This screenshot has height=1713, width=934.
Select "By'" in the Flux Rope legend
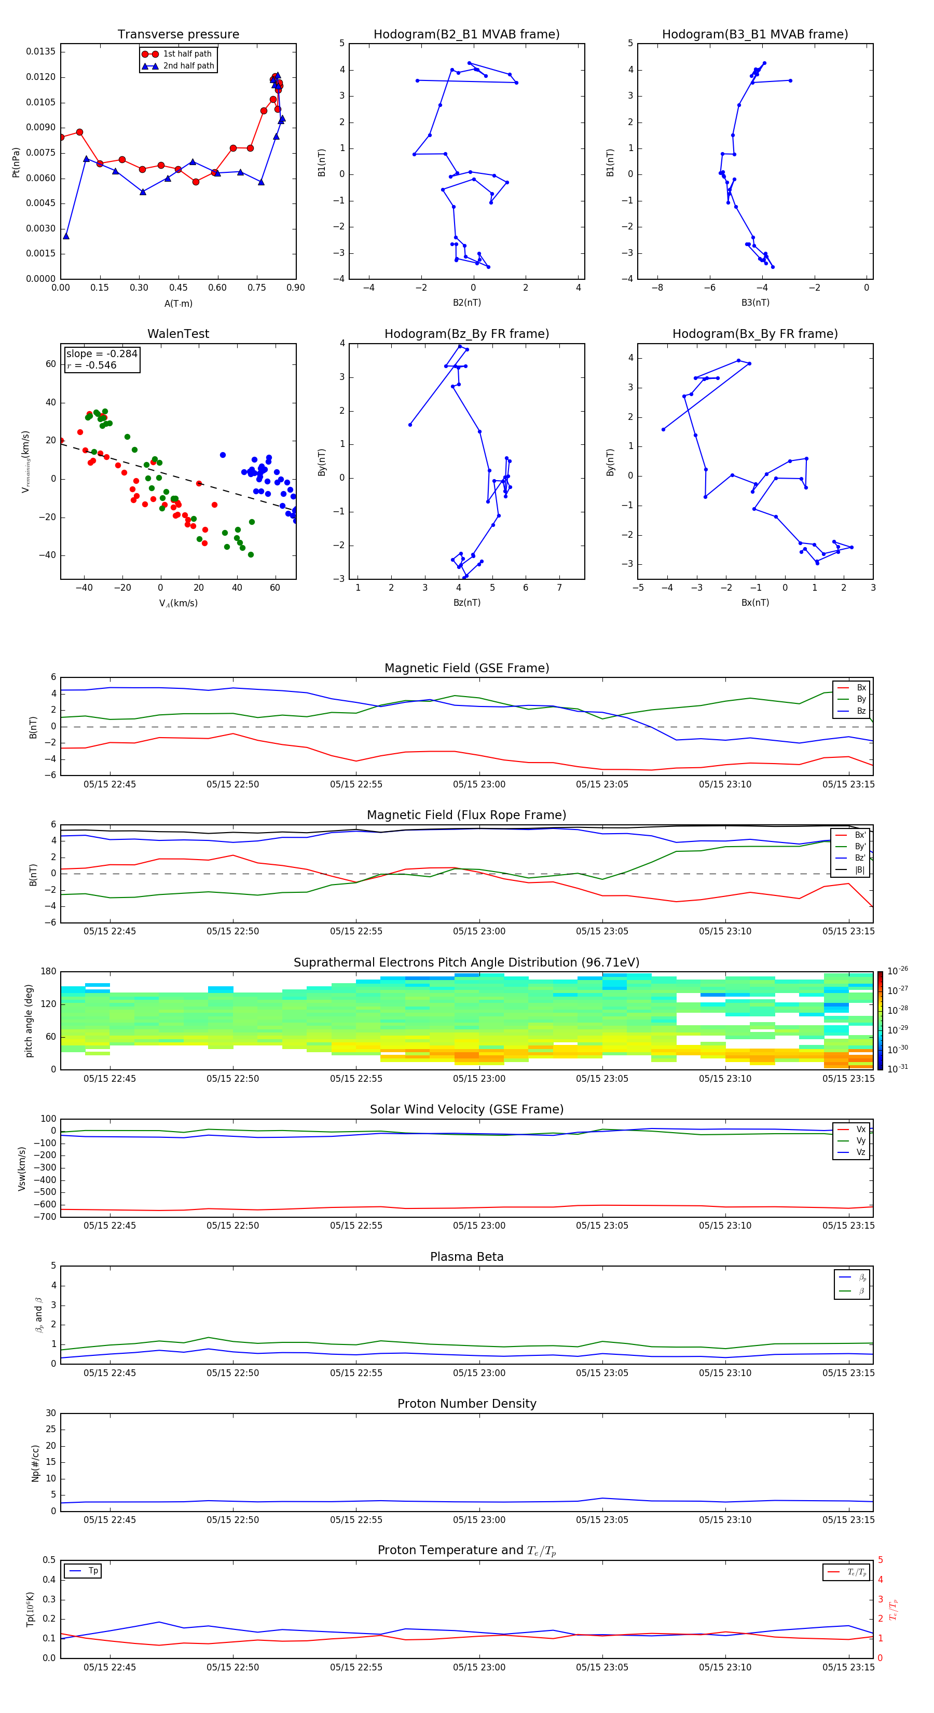[x=851, y=847]
